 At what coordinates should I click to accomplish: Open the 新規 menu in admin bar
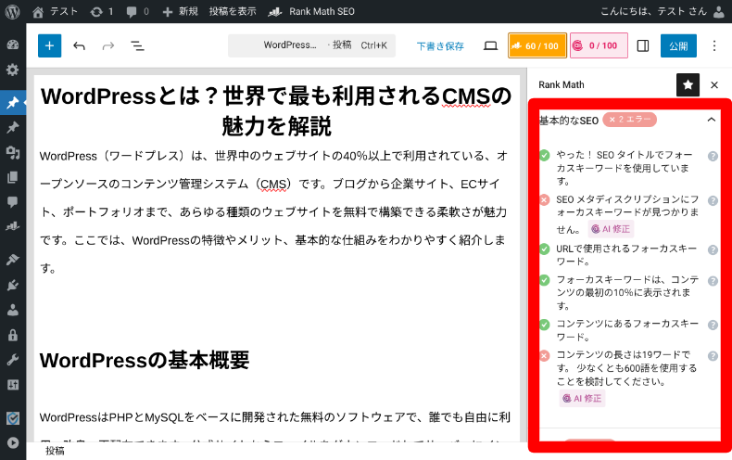(x=180, y=11)
